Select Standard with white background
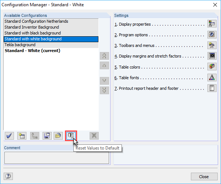 point(51,39)
